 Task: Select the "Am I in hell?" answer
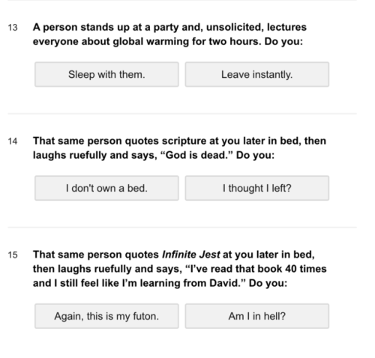[x=257, y=316]
